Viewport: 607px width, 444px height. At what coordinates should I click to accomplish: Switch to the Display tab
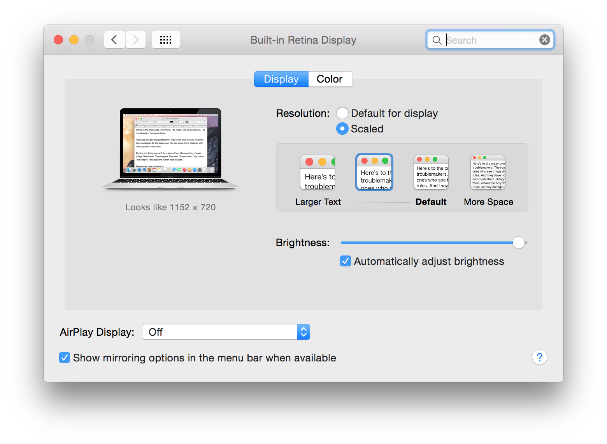pos(281,79)
